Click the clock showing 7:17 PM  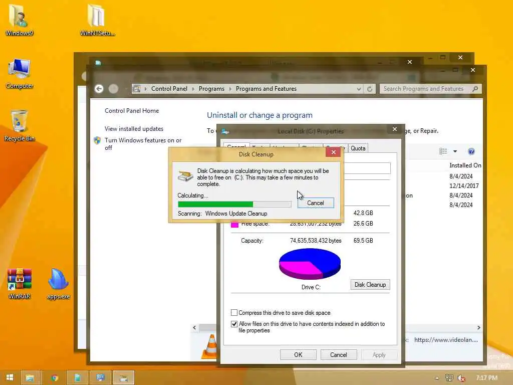coord(486,378)
